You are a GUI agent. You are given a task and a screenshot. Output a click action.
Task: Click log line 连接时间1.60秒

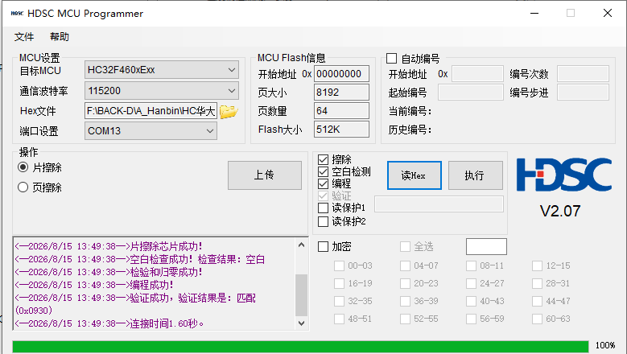(109, 323)
